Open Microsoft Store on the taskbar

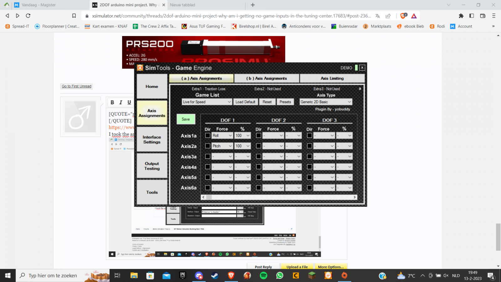150,275
